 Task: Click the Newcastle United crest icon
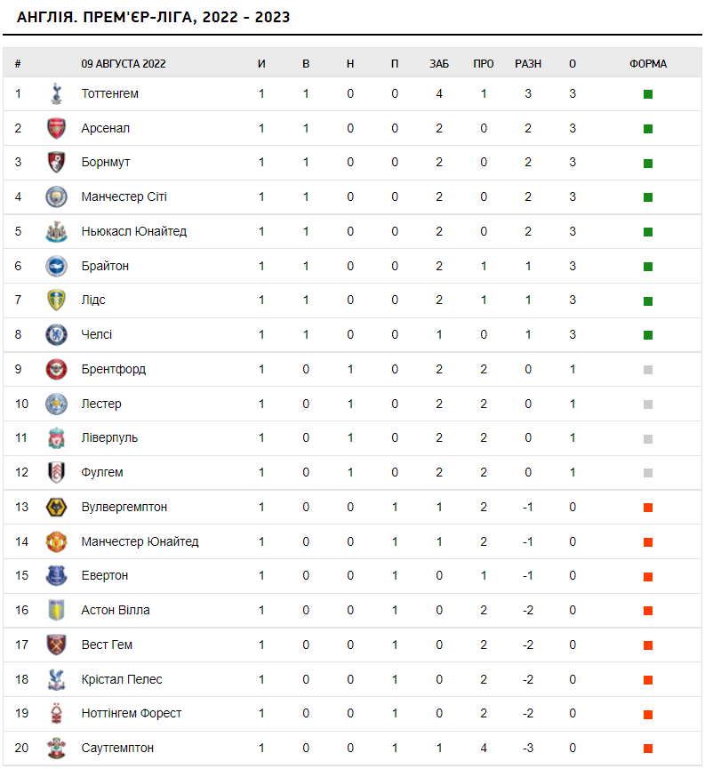(x=56, y=231)
